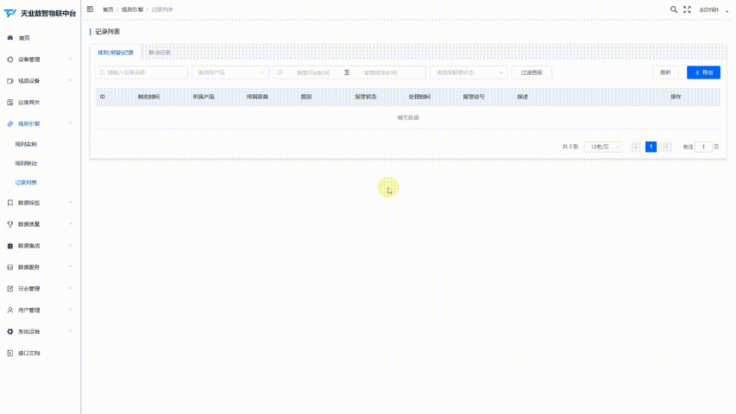Click the 刷新 refresh button
The height and width of the screenshot is (414, 736).
[665, 72]
